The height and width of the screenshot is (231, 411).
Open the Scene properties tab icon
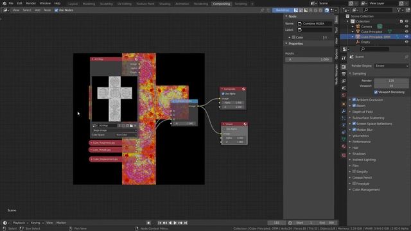coord(344,88)
